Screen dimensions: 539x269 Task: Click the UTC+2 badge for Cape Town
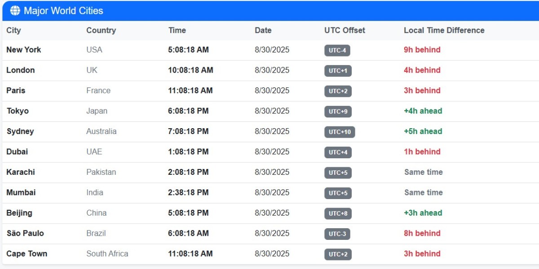pos(337,254)
